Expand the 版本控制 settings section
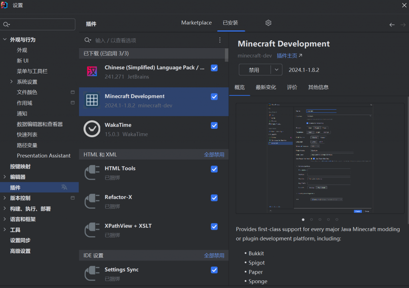The width and height of the screenshot is (409, 288). click(x=5, y=198)
